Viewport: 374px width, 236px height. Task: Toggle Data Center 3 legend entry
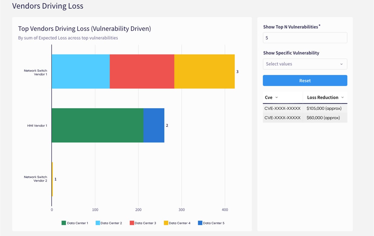coord(143,223)
